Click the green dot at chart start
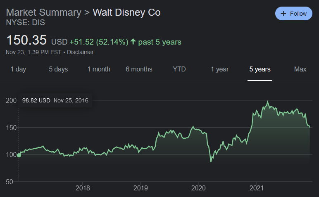Viewport: 319px width, 197px height. 19,155
